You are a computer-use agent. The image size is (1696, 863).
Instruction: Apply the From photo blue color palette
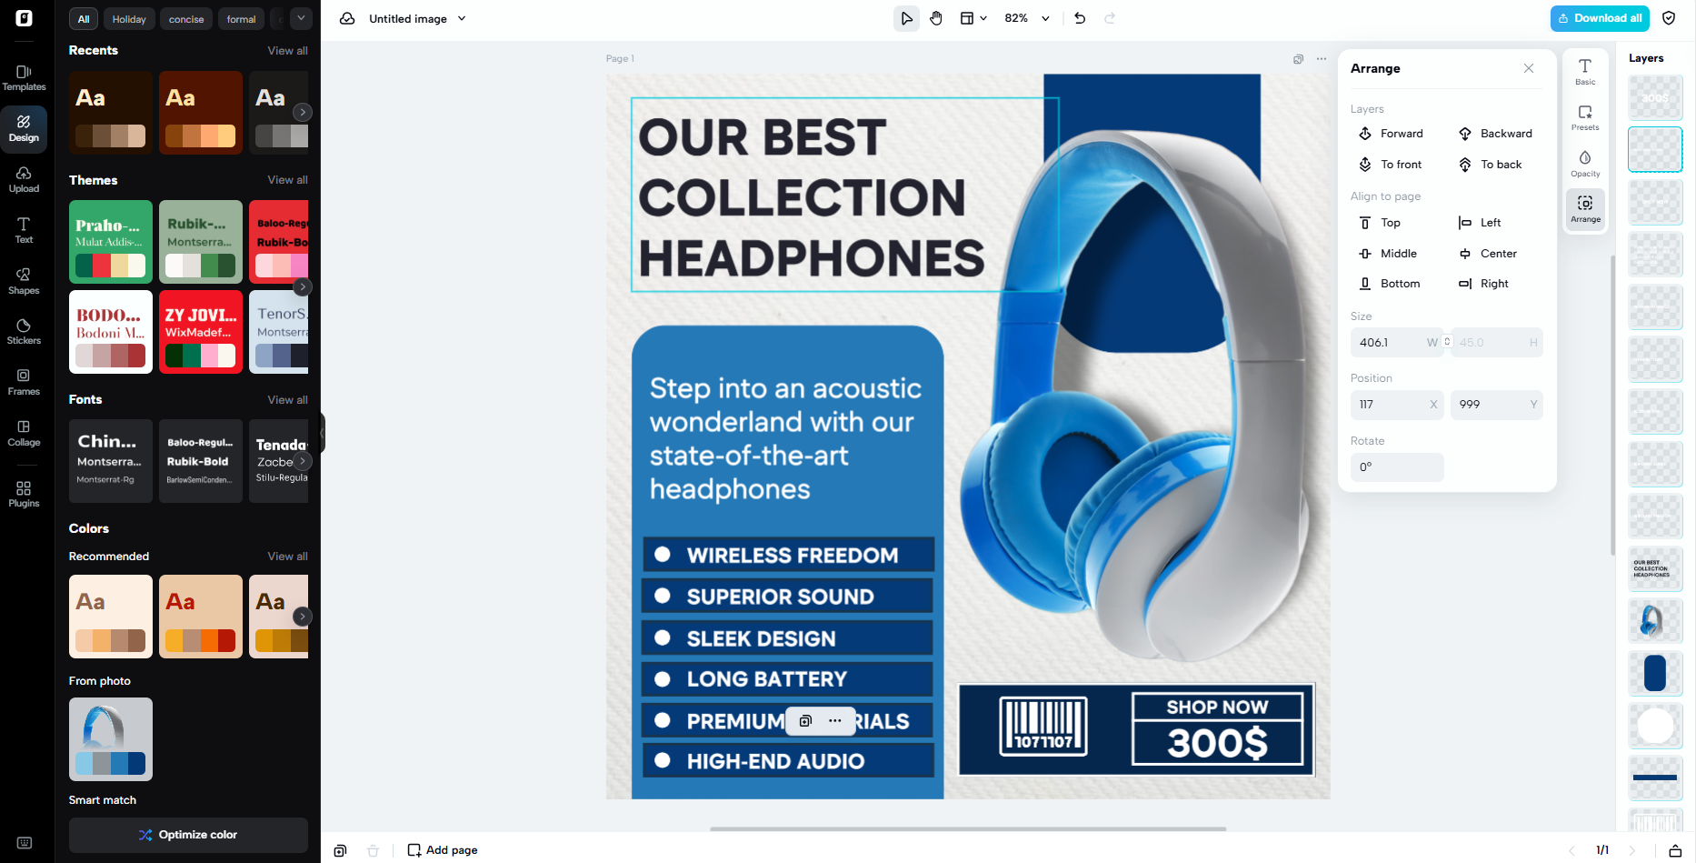click(x=111, y=739)
